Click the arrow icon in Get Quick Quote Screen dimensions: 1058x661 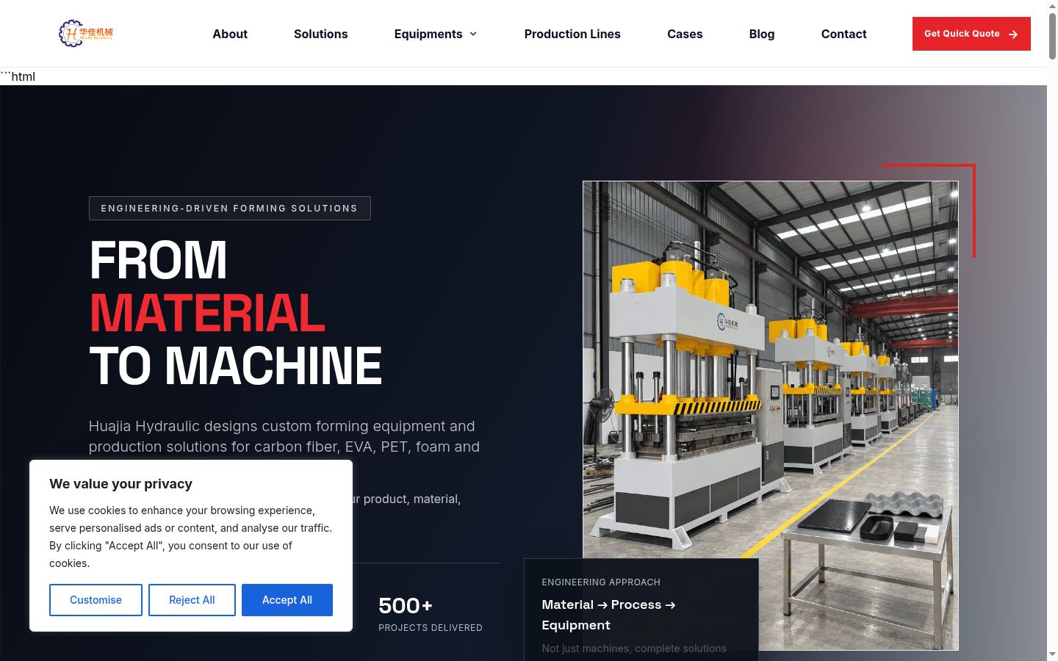(x=1013, y=35)
